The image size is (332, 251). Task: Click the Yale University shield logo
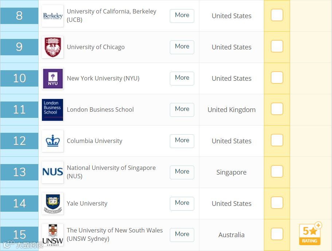[52, 204]
